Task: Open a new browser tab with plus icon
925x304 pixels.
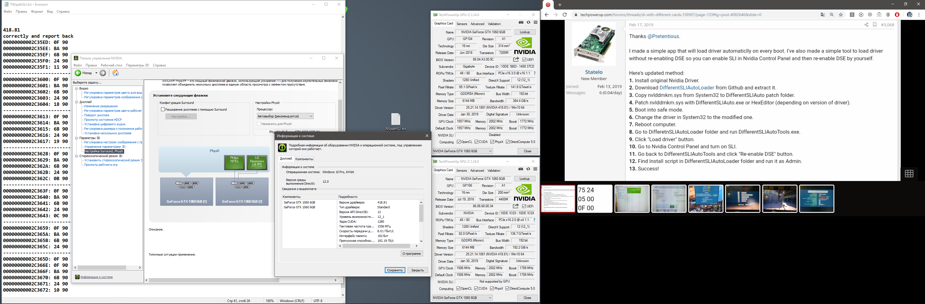Action: pyautogui.click(x=559, y=5)
